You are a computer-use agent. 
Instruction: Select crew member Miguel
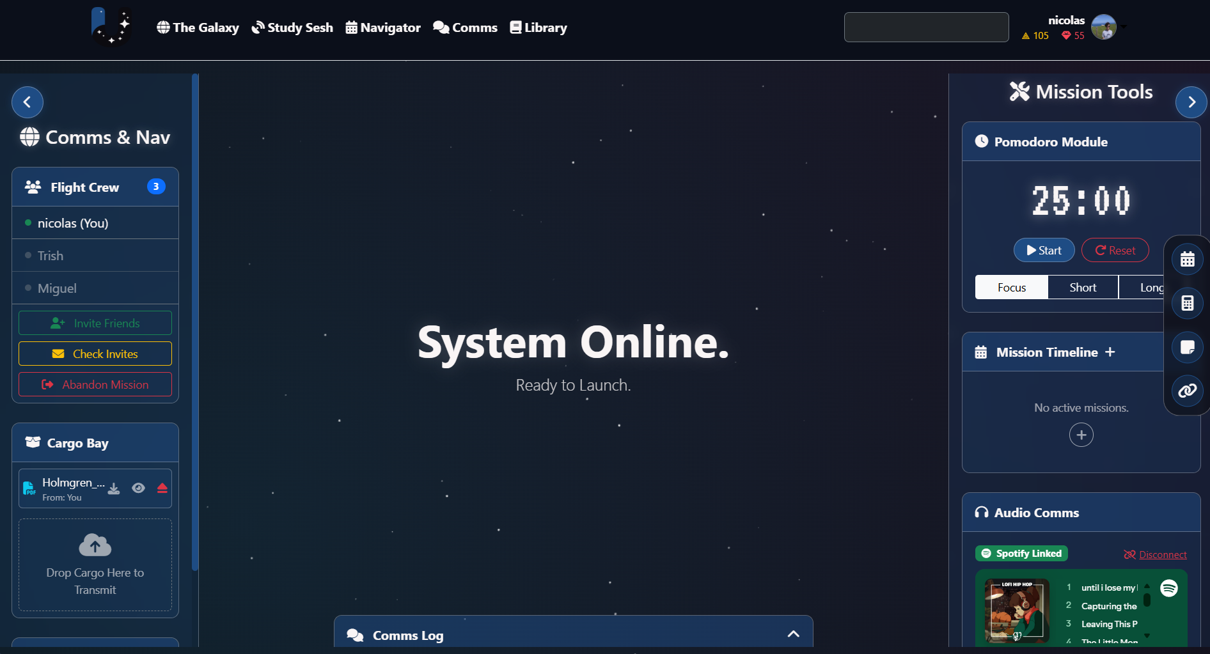pyautogui.click(x=95, y=288)
